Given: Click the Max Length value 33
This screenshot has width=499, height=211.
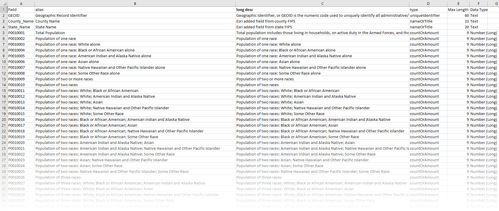Looking at the screenshot, I should point(458,21).
